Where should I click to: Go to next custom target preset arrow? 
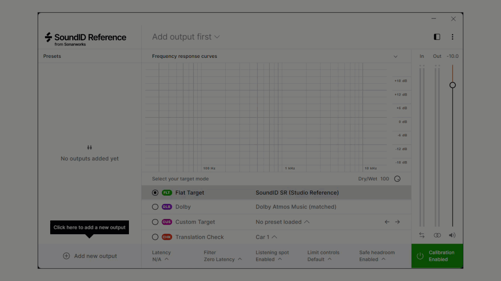[x=397, y=222]
